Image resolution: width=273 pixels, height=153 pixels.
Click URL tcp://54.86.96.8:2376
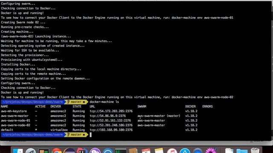click(108, 116)
